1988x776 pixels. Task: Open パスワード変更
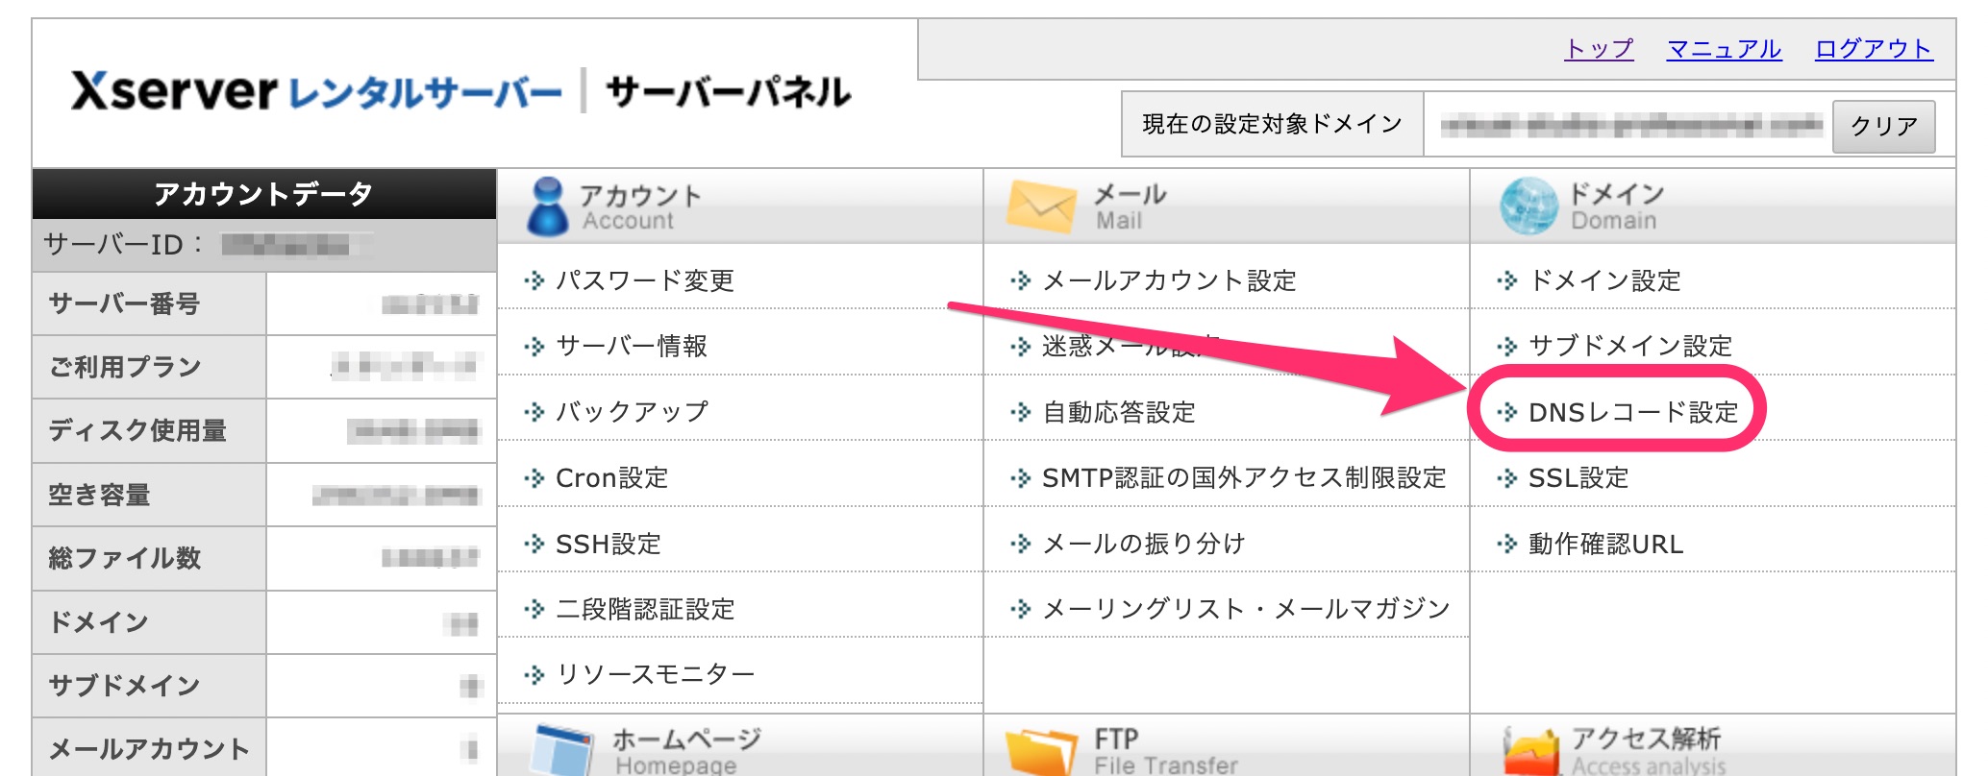click(x=645, y=280)
